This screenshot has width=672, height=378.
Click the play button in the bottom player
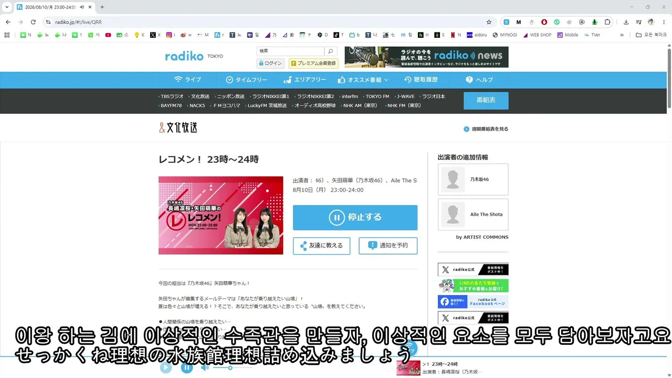coord(165,367)
